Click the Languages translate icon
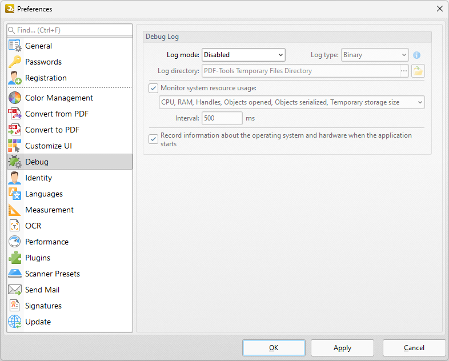Screen dimensions: 449x361 15,194
